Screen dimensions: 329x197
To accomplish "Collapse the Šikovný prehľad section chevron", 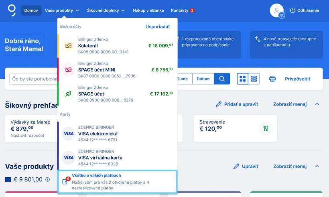I will pyautogui.click(x=317, y=104).
